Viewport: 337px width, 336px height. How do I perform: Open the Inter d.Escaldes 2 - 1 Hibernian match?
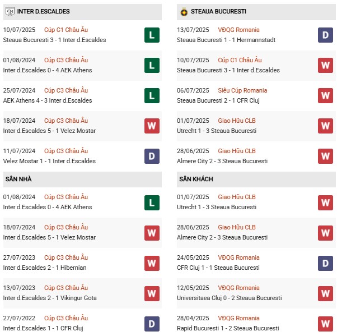pyautogui.click(x=44, y=268)
